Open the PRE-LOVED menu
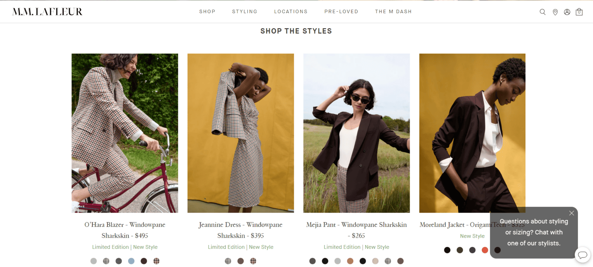Screen dimensions: 593x267 click(x=341, y=12)
